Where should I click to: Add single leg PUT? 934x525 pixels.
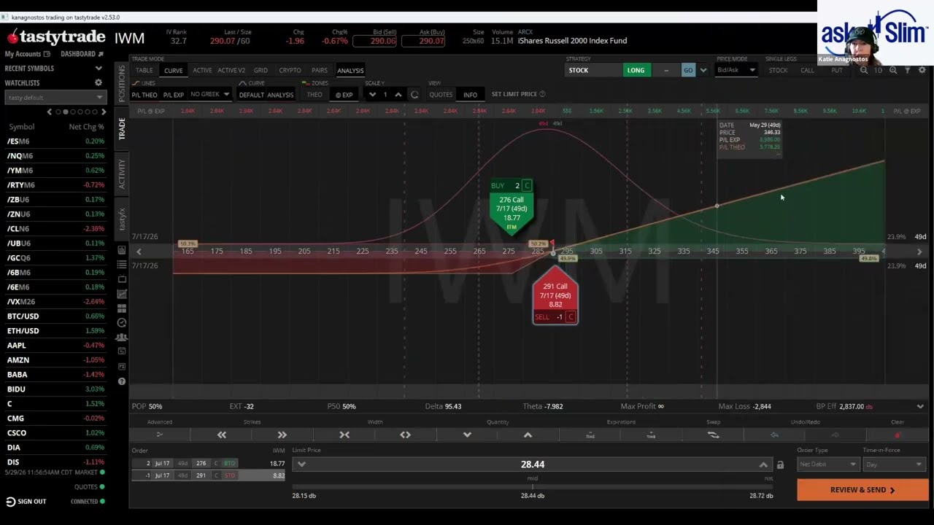pyautogui.click(x=836, y=70)
